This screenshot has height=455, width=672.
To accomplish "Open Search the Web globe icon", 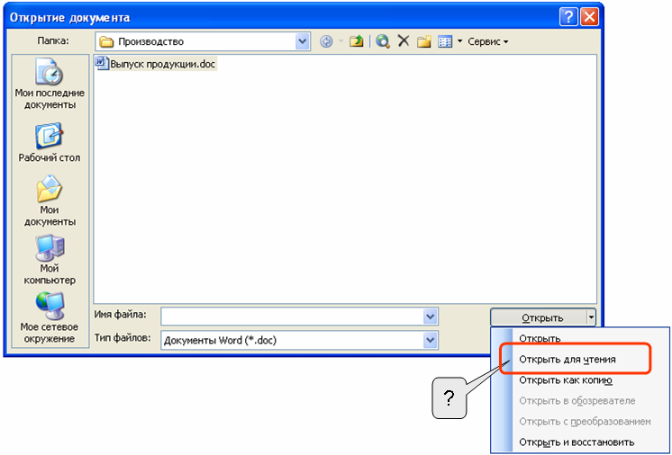I will (382, 41).
